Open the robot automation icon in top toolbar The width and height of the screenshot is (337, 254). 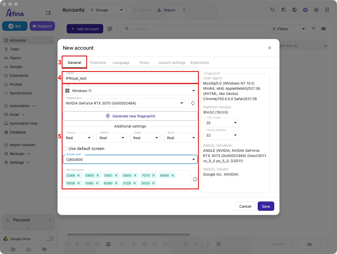click(x=305, y=10)
